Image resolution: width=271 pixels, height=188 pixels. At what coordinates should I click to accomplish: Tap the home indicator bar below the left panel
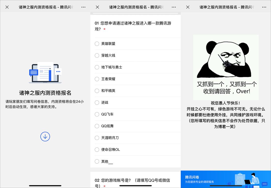45,185
